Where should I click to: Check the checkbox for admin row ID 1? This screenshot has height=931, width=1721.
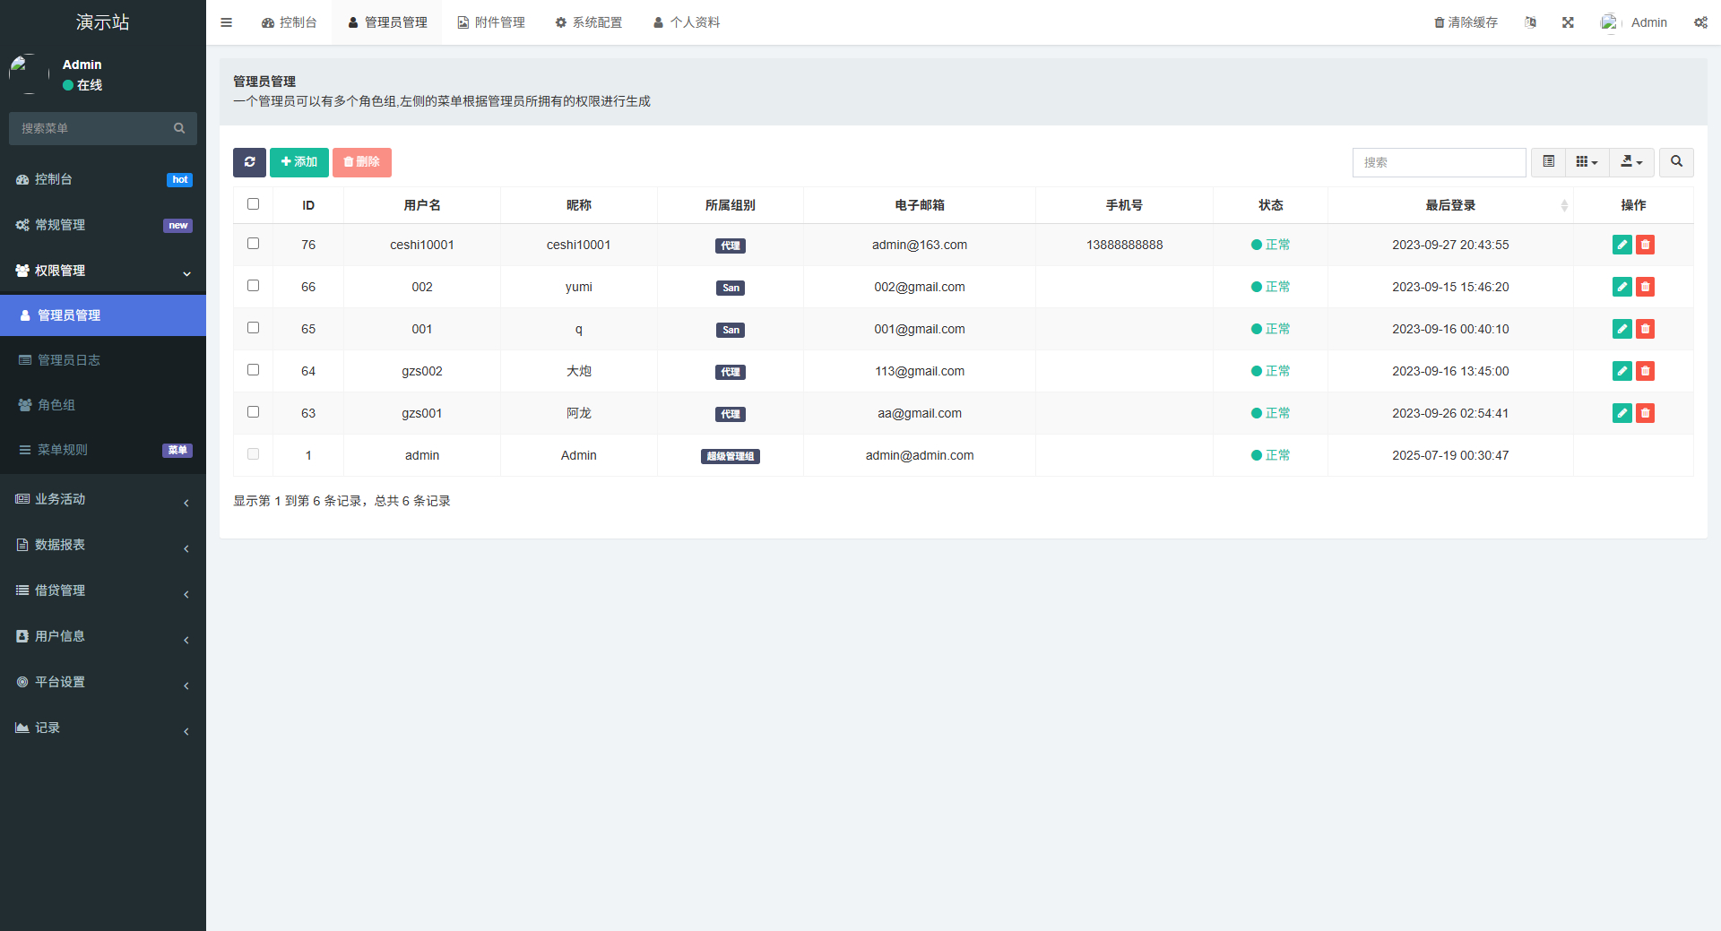(253, 454)
